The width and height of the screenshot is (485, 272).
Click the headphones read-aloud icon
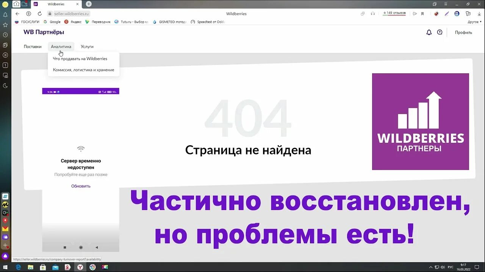coord(373,14)
